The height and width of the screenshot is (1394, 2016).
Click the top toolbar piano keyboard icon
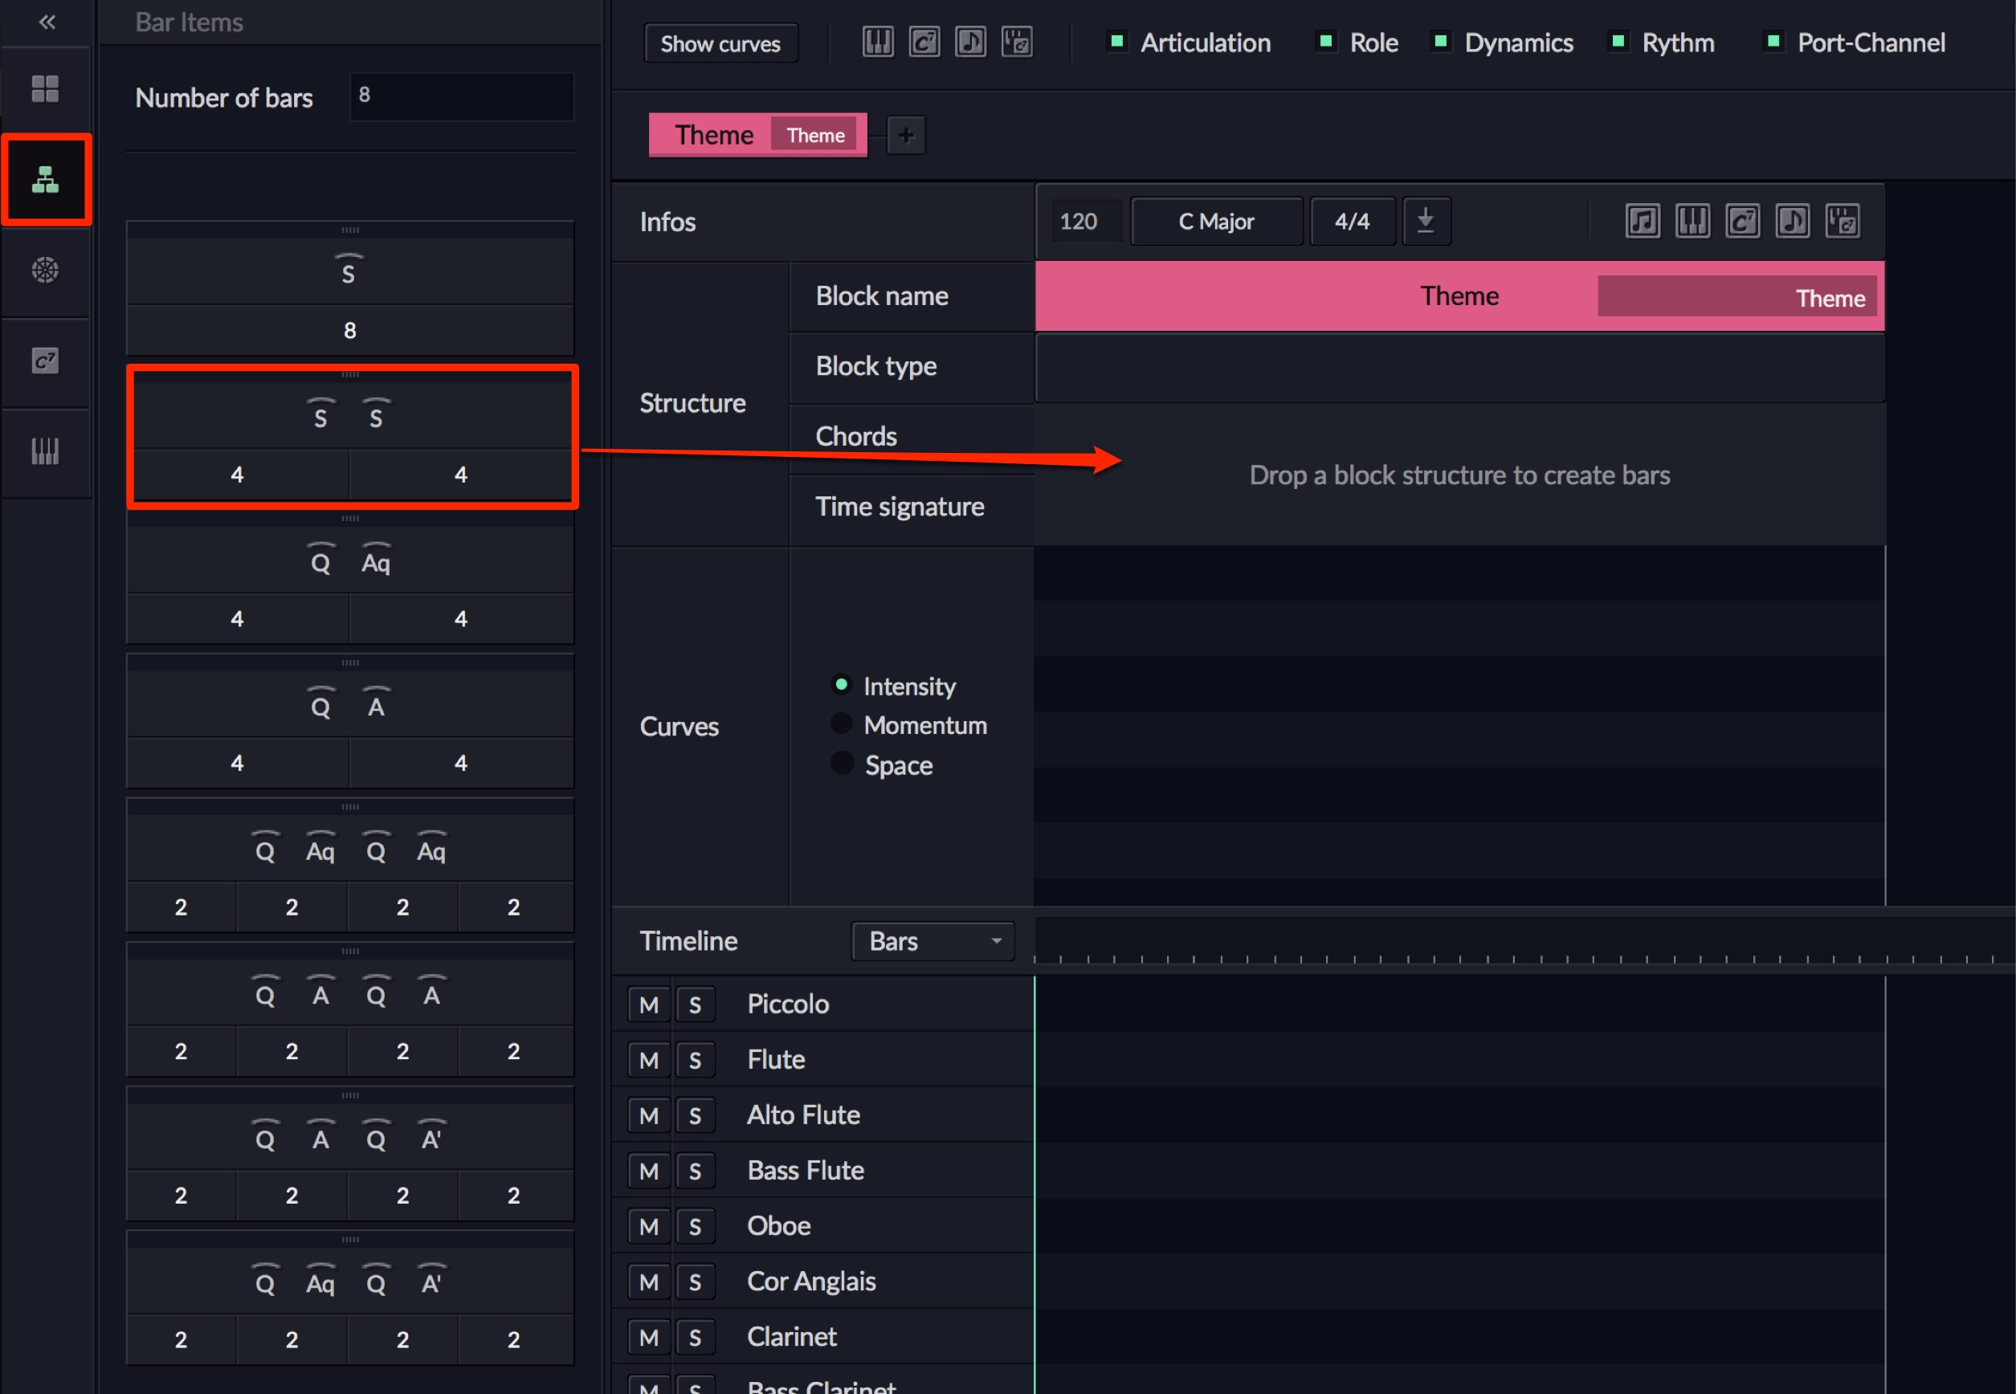[878, 41]
